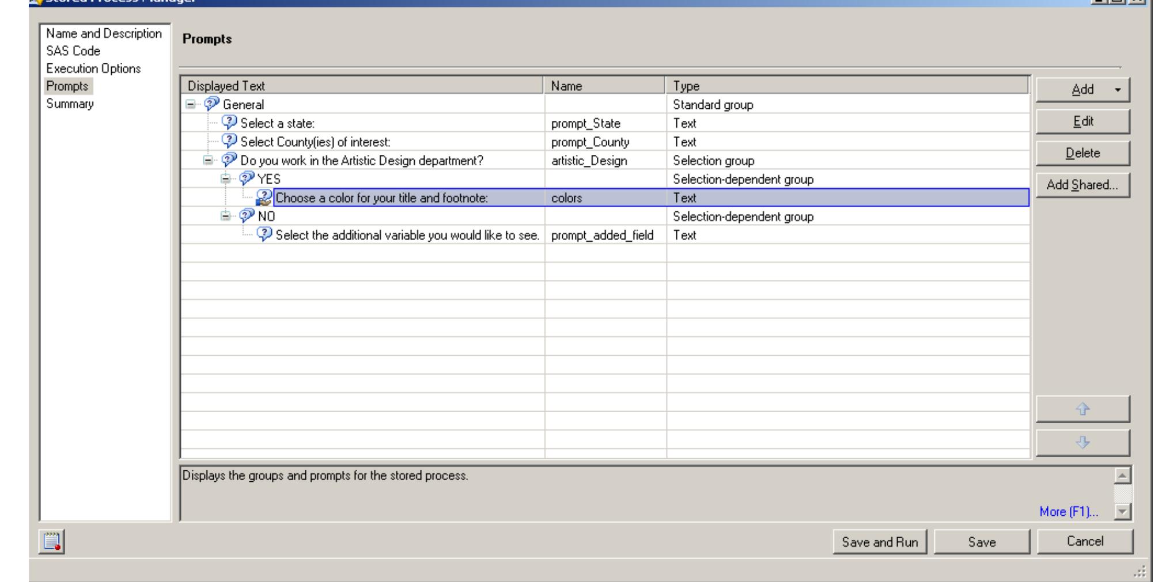1162x582 pixels.
Task: Go to Name and Description page
Action: click(104, 33)
